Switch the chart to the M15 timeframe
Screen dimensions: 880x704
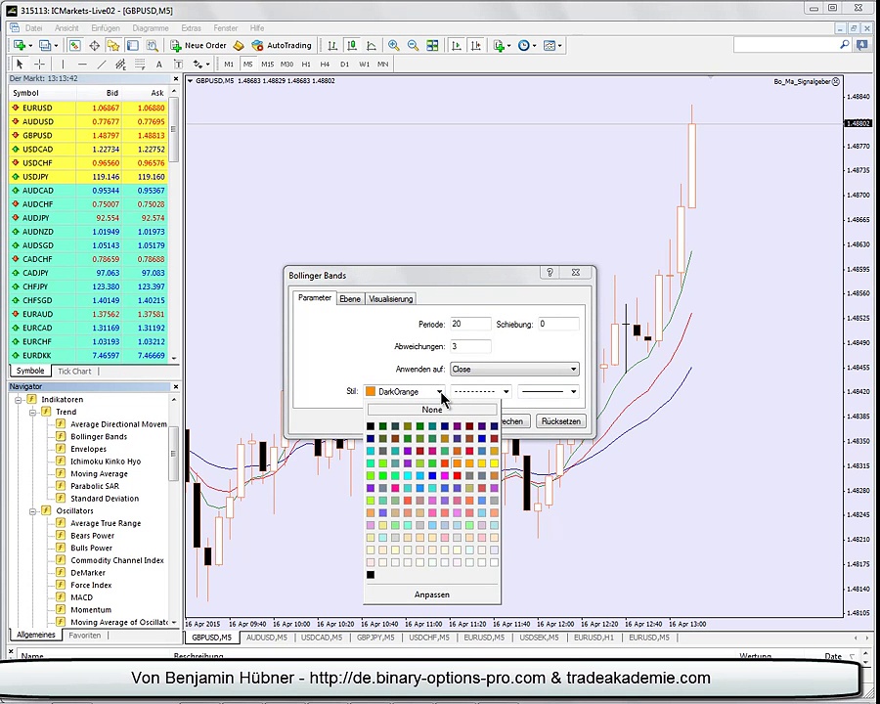(267, 65)
